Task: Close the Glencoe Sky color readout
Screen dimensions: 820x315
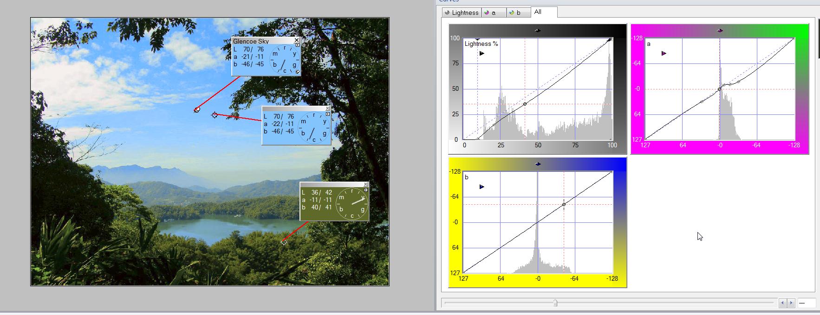Action: [x=297, y=40]
